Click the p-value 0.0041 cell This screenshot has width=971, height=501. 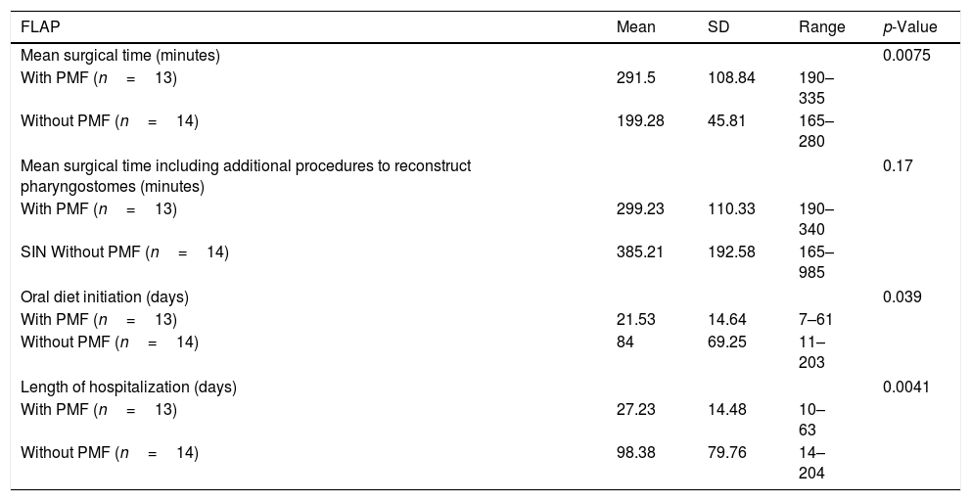(x=905, y=387)
